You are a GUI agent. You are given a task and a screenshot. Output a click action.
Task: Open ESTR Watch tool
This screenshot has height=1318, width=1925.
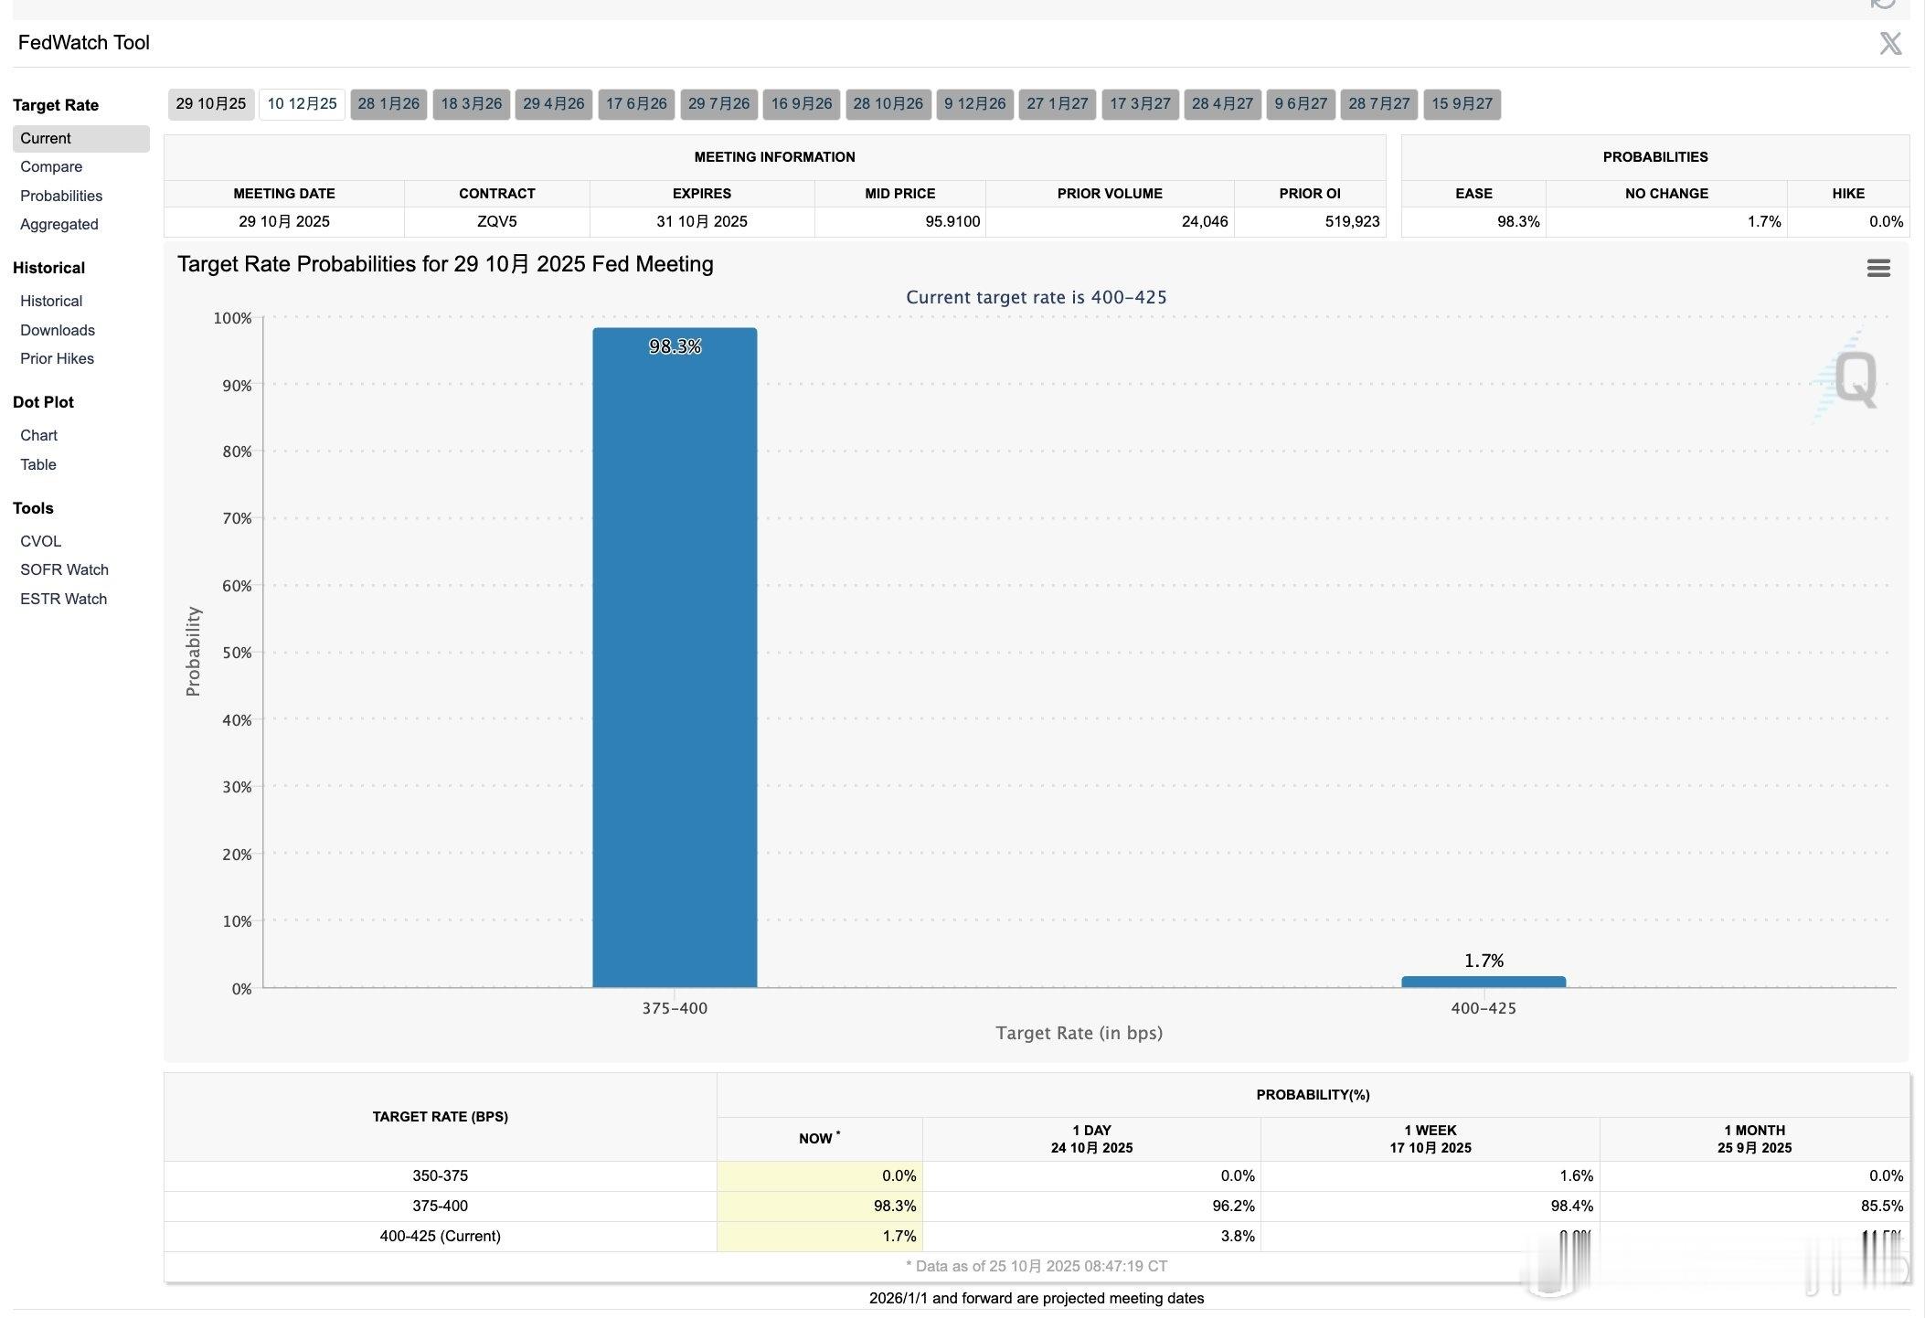point(63,600)
